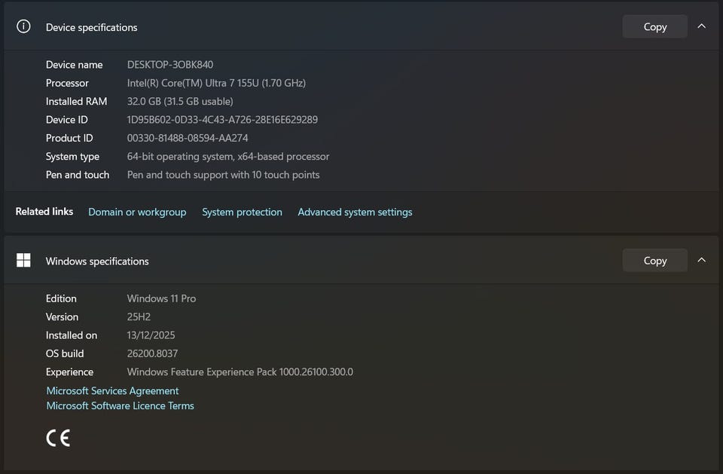The width and height of the screenshot is (723, 474).
Task: Click the Device specifications header title
Action: [x=91, y=27]
